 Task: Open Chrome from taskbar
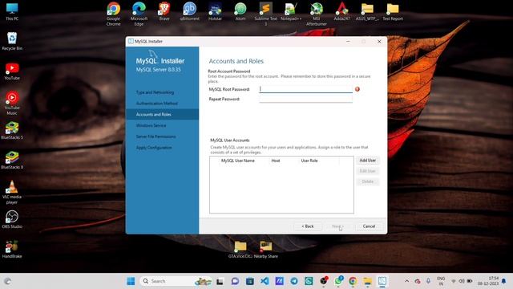353,281
